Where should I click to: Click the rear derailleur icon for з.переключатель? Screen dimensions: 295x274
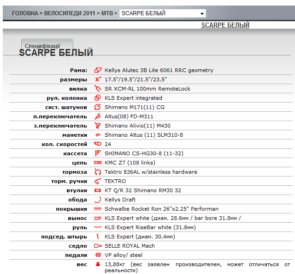tap(97, 126)
